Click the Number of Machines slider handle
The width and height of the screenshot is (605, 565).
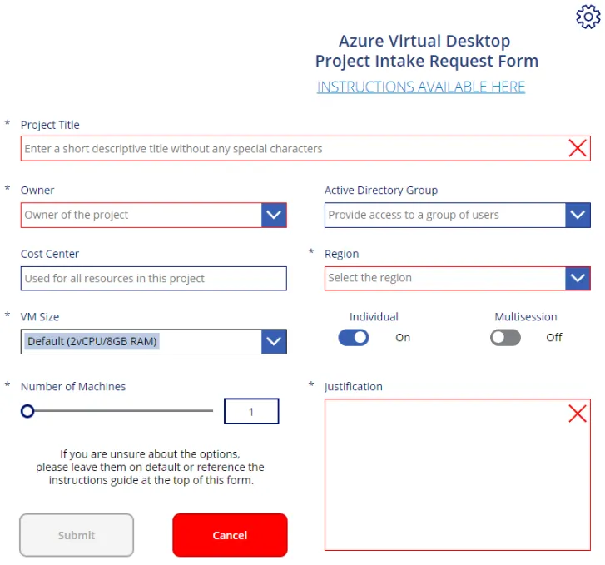(27, 411)
